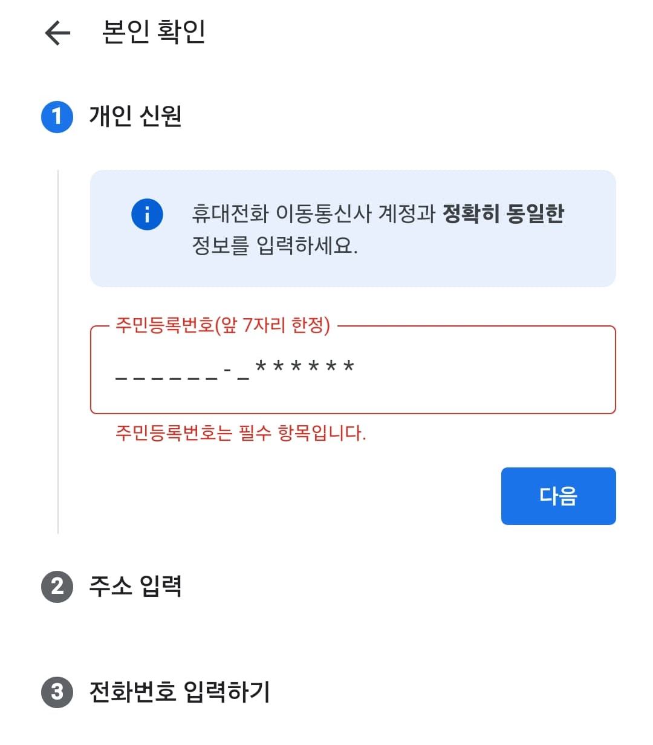Click the blue 다음 submit button
Screen dimensions: 653x745
[x=557, y=495]
